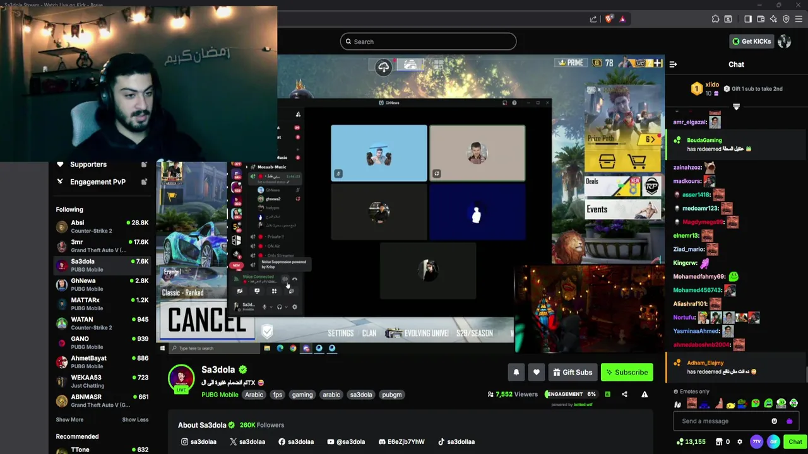808x454 pixels.
Task: Select the Arabic language tag
Action: (x=254, y=395)
